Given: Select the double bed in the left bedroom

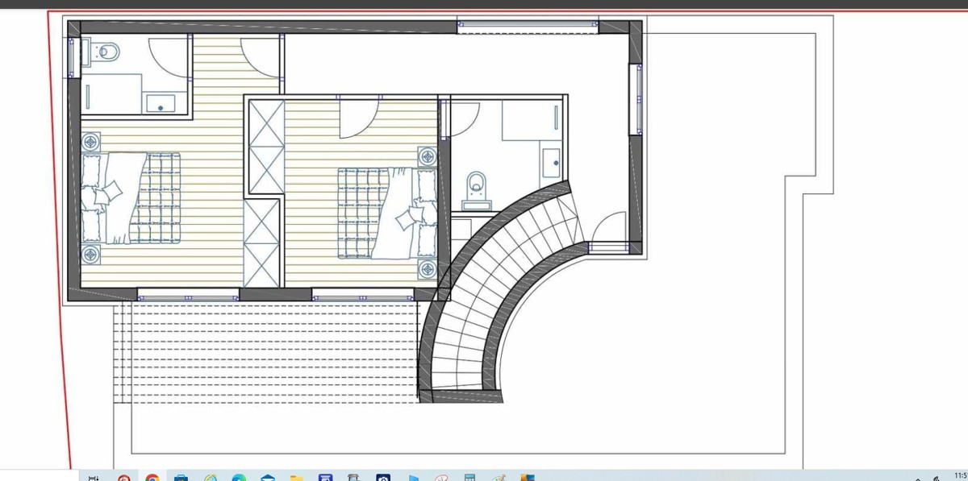Looking at the screenshot, I should (x=133, y=197).
